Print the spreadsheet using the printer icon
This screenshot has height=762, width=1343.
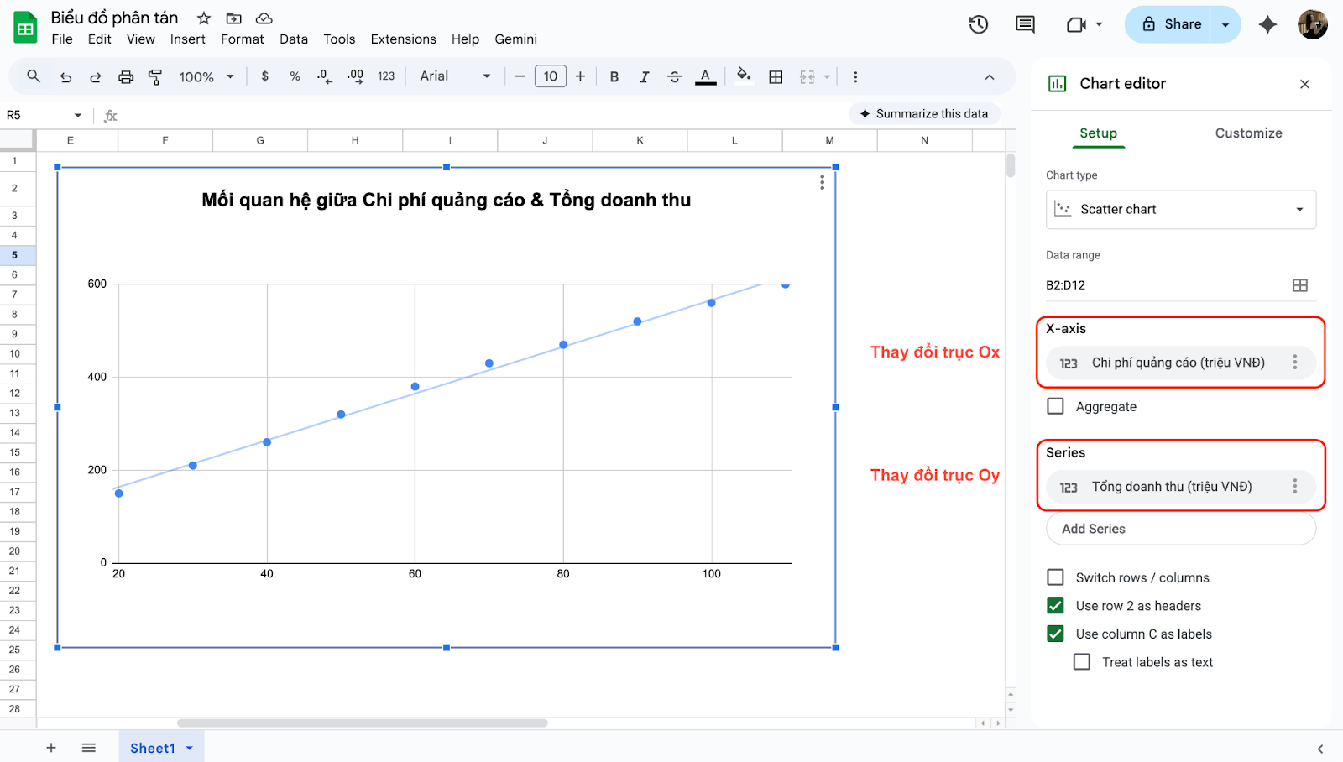(125, 77)
